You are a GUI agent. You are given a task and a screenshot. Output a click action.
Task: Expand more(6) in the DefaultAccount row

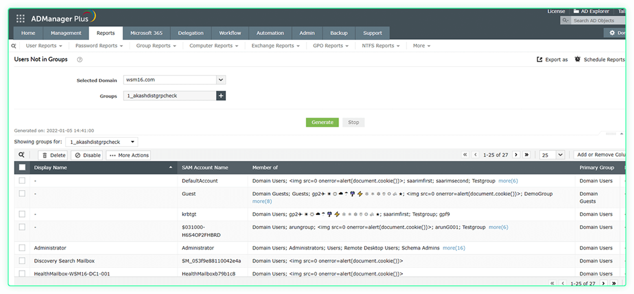508,181
